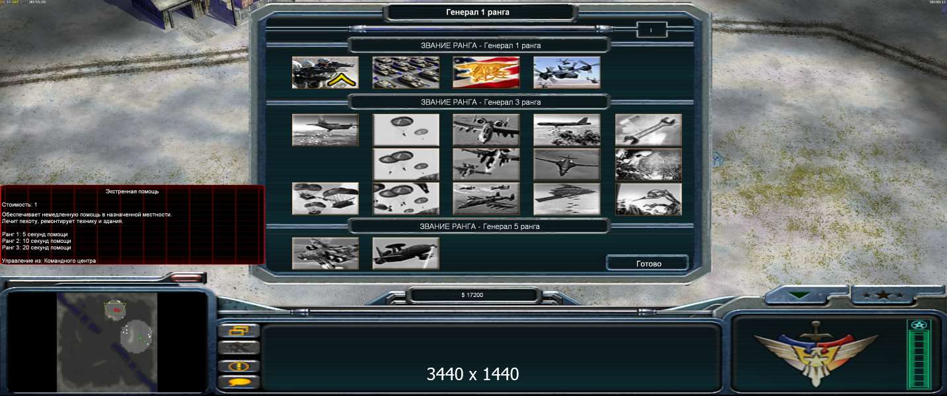Place a beacon with the exclamation button
The width and height of the screenshot is (947, 396).
click(x=239, y=366)
